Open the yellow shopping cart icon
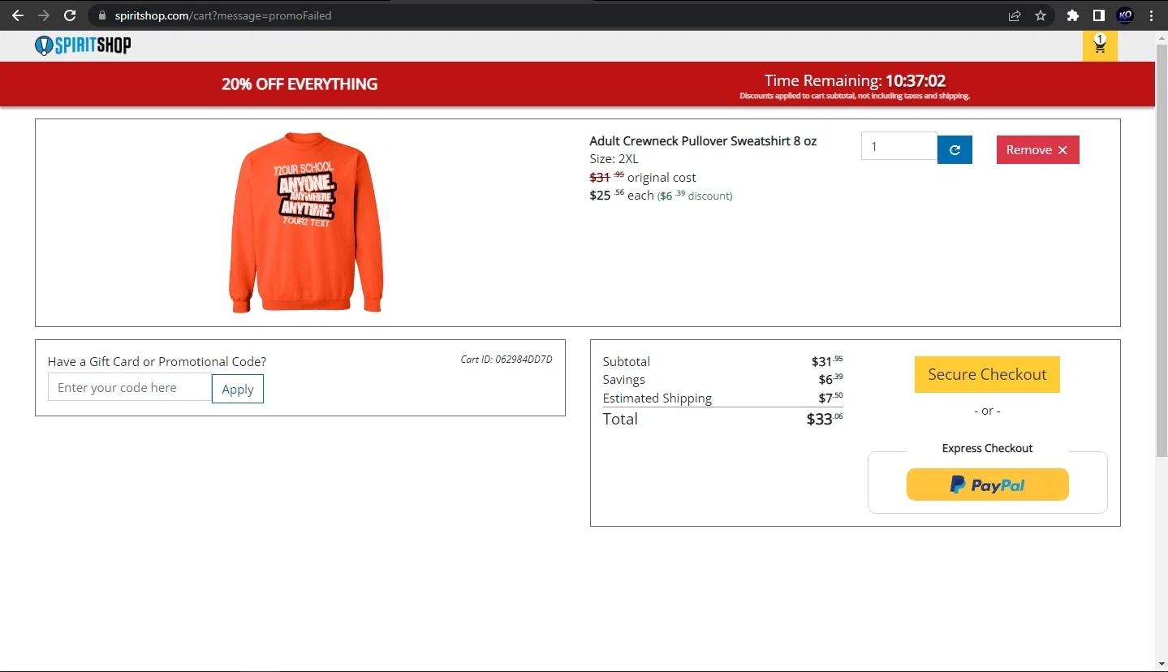 coord(1100,46)
